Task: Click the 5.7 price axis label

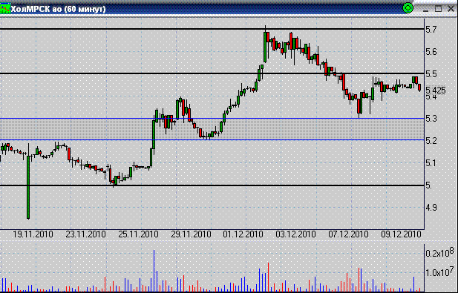Action: (431, 29)
